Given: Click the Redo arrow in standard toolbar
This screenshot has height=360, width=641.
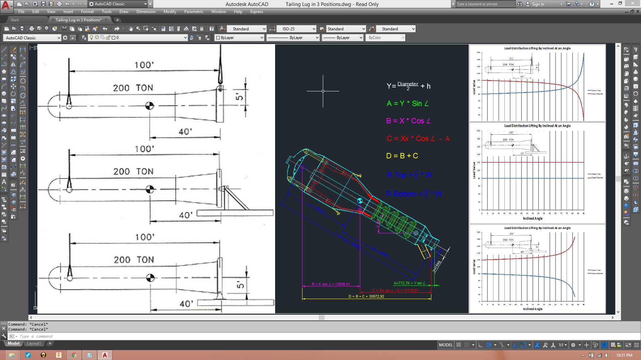Looking at the screenshot, I should [117, 29].
